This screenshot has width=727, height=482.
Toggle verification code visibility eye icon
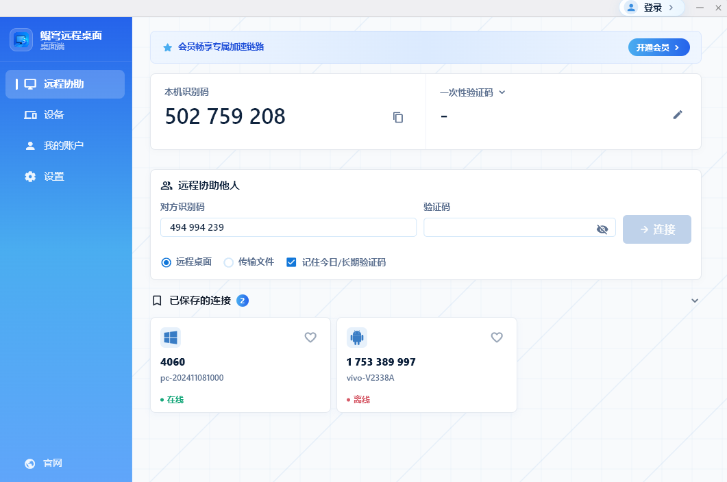(x=602, y=229)
